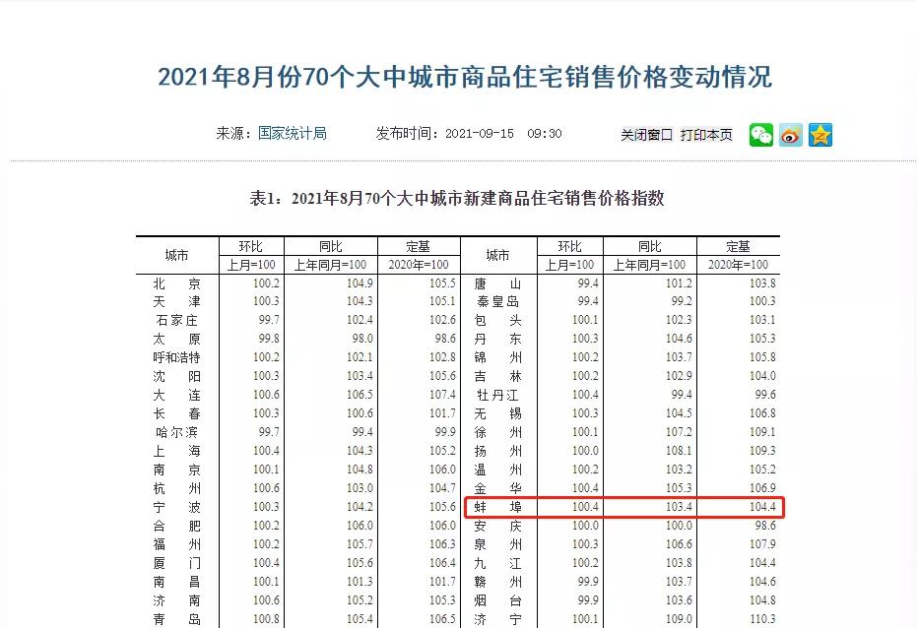Image resolution: width=917 pixels, height=628 pixels.
Task: Select the 北京 city cell
Action: pos(175,283)
